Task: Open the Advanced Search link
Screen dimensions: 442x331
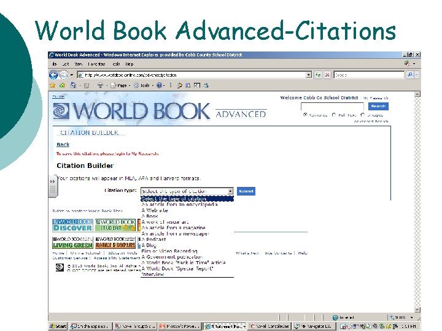Action: point(371,121)
